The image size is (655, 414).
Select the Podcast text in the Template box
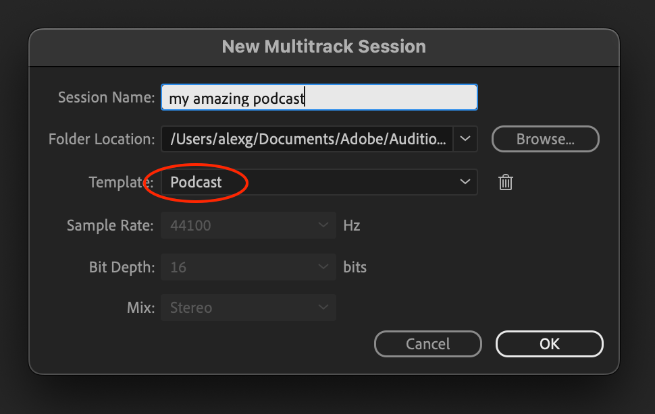pos(196,182)
